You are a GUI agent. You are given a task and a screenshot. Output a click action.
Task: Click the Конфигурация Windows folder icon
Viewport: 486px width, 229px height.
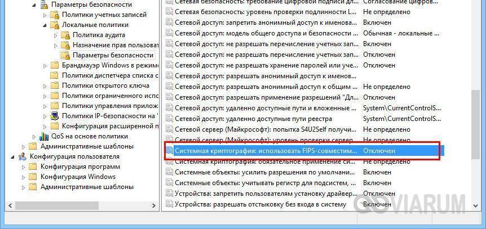33,177
